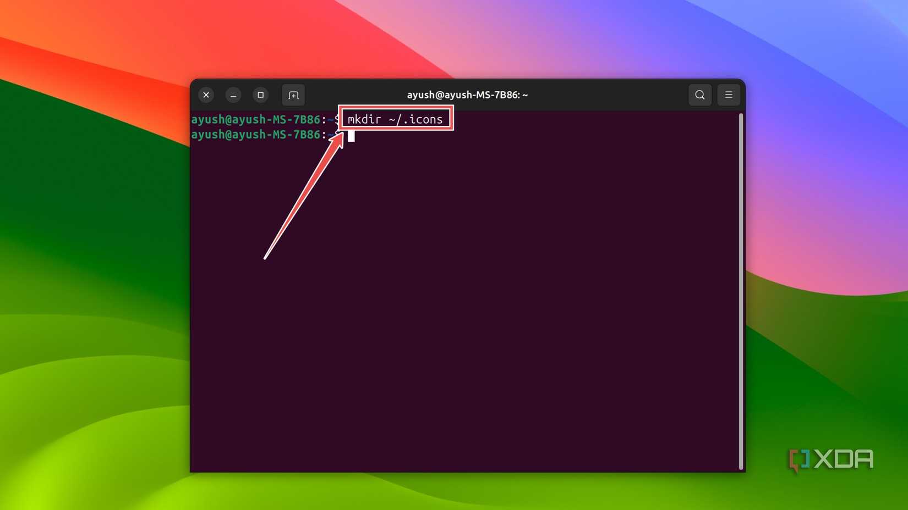
Task: Place the cursor at the terminal input line
Action: click(351, 136)
